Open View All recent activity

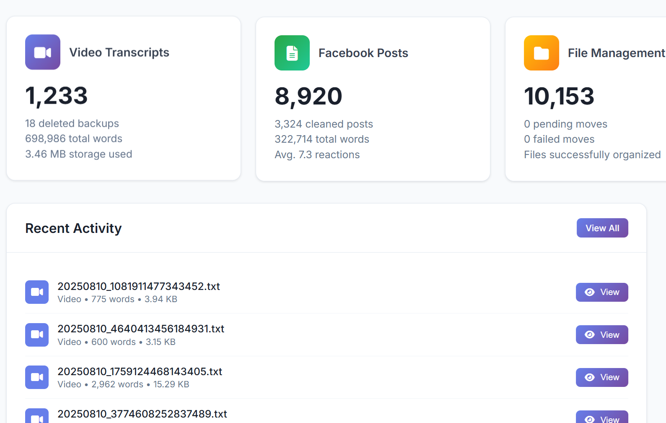(602, 228)
